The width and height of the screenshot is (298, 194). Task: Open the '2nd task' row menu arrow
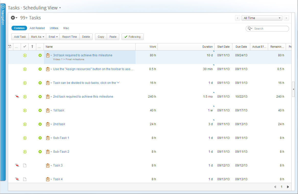click(51, 124)
